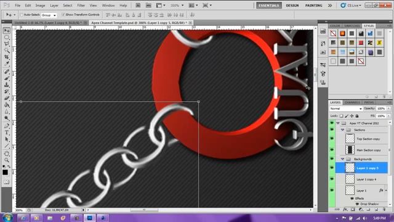394x222 pixels.
Task: Enable the Auto-Select checkbox
Action: (x=22, y=15)
